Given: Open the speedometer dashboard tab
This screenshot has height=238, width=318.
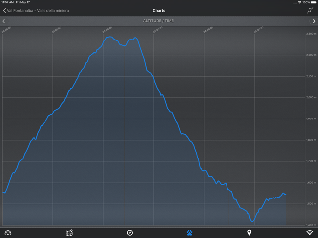Looking at the screenshot, I should pyautogui.click(x=8, y=233).
